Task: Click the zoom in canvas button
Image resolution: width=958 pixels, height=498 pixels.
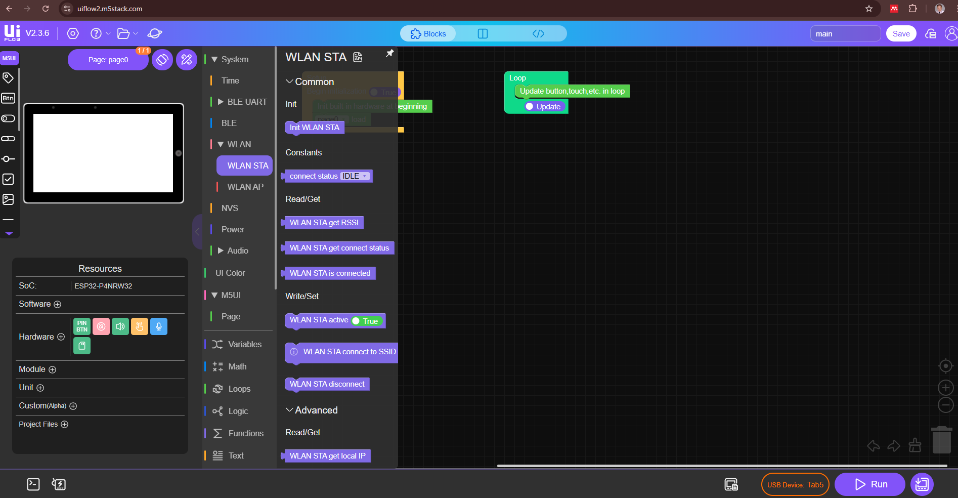Action: click(x=945, y=388)
